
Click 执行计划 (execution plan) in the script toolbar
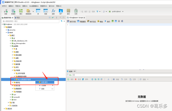pos(71,21)
